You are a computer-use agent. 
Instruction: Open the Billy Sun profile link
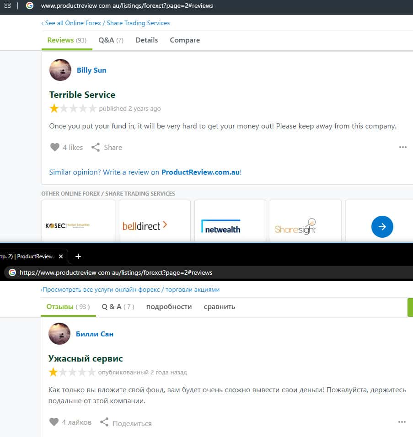pos(91,70)
